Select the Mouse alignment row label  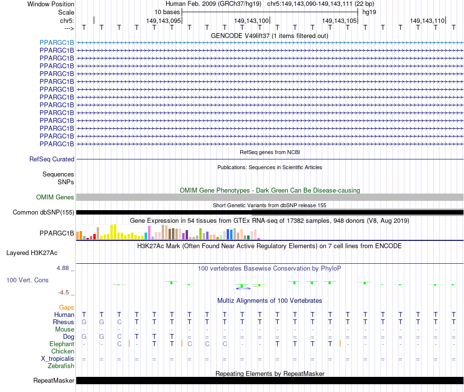tap(64, 330)
